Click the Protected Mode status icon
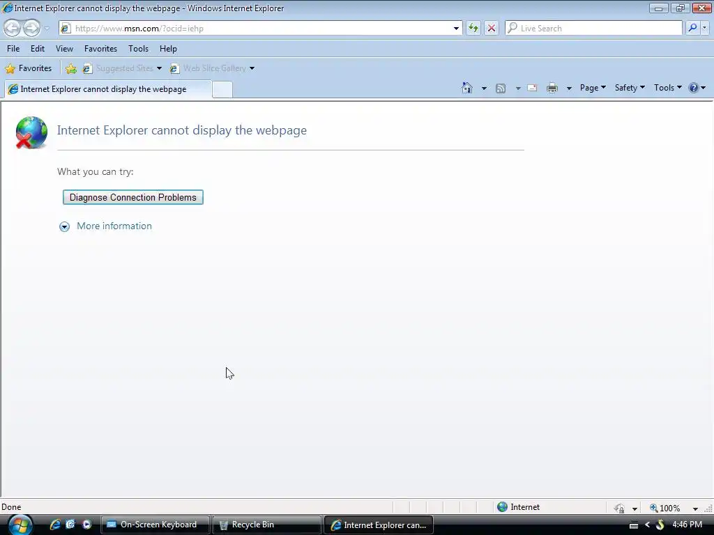This screenshot has width=714, height=535. (x=619, y=508)
